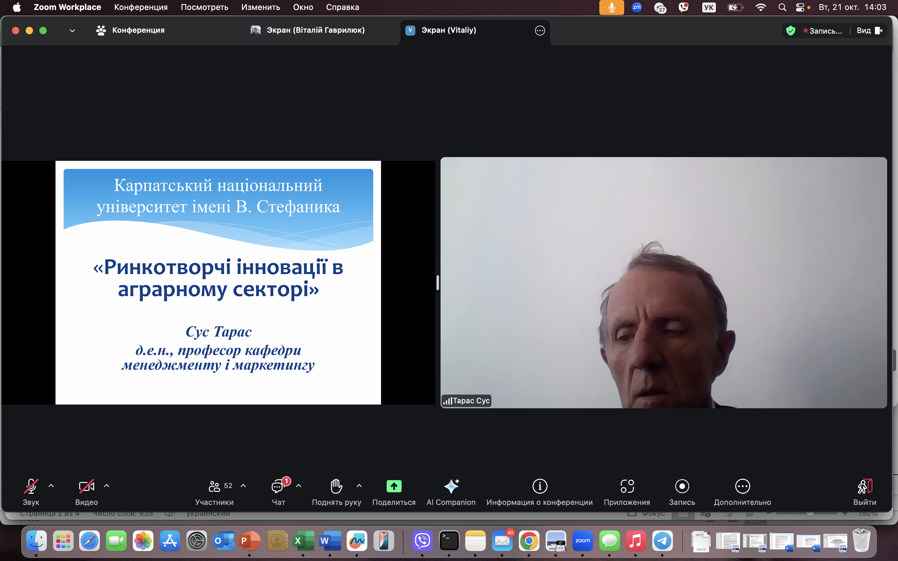This screenshot has width=898, height=561.
Task: Click the green encryption shield icon
Action: pyautogui.click(x=790, y=31)
